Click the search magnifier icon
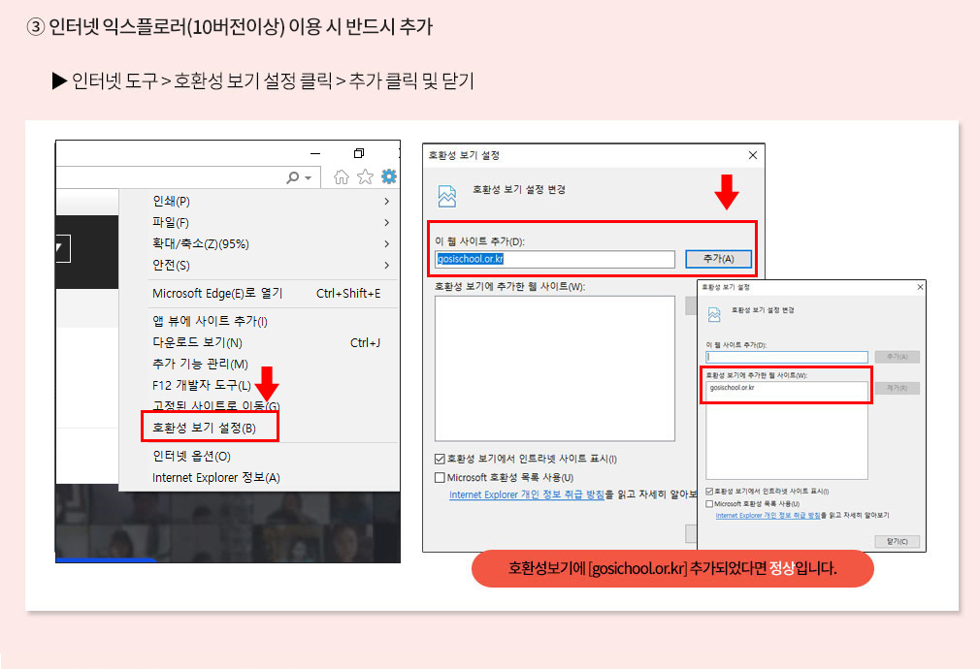Viewport: 980px width, 669px height. click(292, 176)
